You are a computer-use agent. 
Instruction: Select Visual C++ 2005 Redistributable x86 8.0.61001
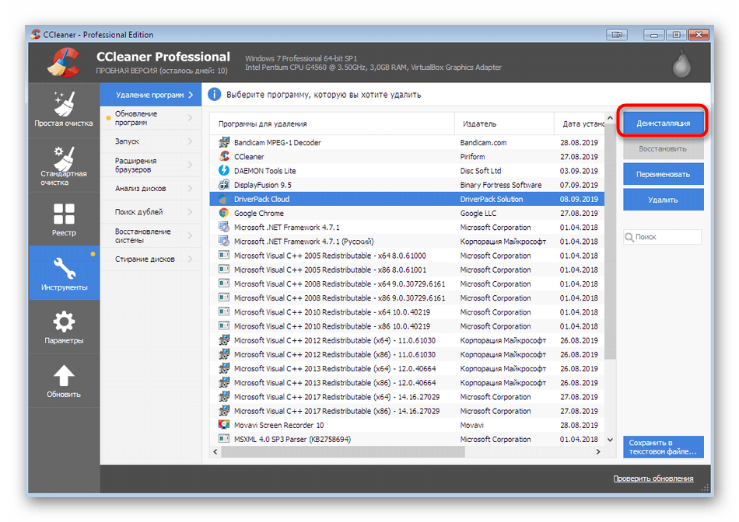tap(407, 270)
